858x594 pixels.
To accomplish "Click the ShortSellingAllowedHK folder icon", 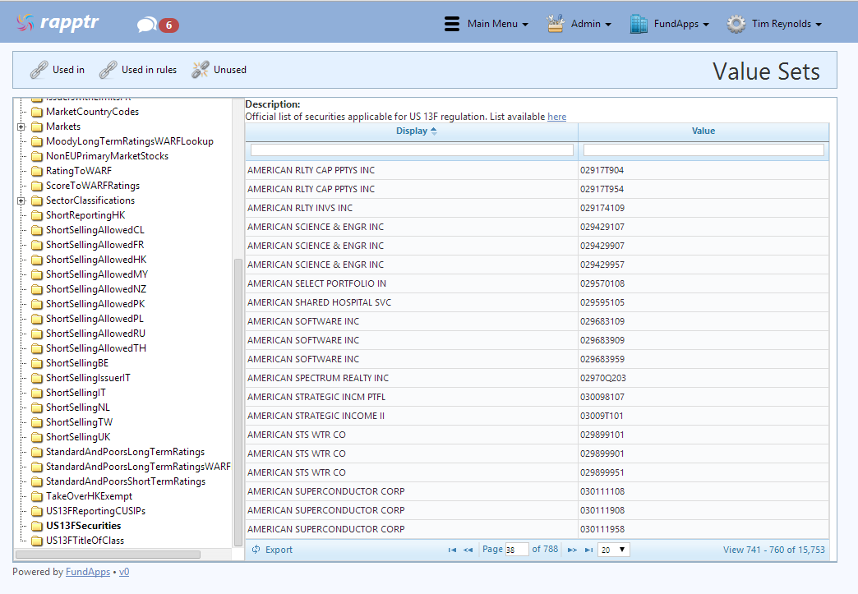I will [37, 260].
